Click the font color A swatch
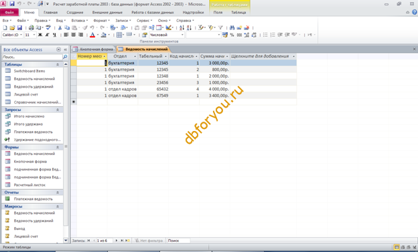The height and width of the screenshot is (252, 418). (92, 35)
